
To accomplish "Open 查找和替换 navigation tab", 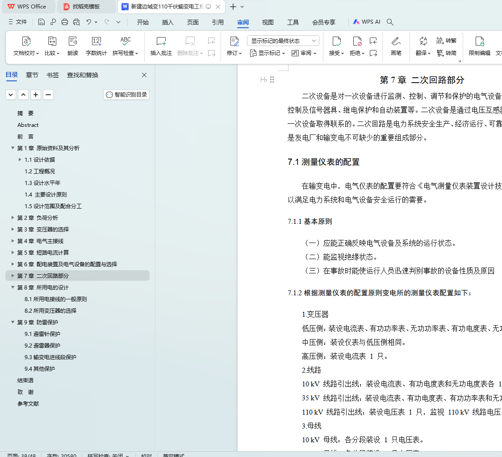I will pyautogui.click(x=83, y=75).
